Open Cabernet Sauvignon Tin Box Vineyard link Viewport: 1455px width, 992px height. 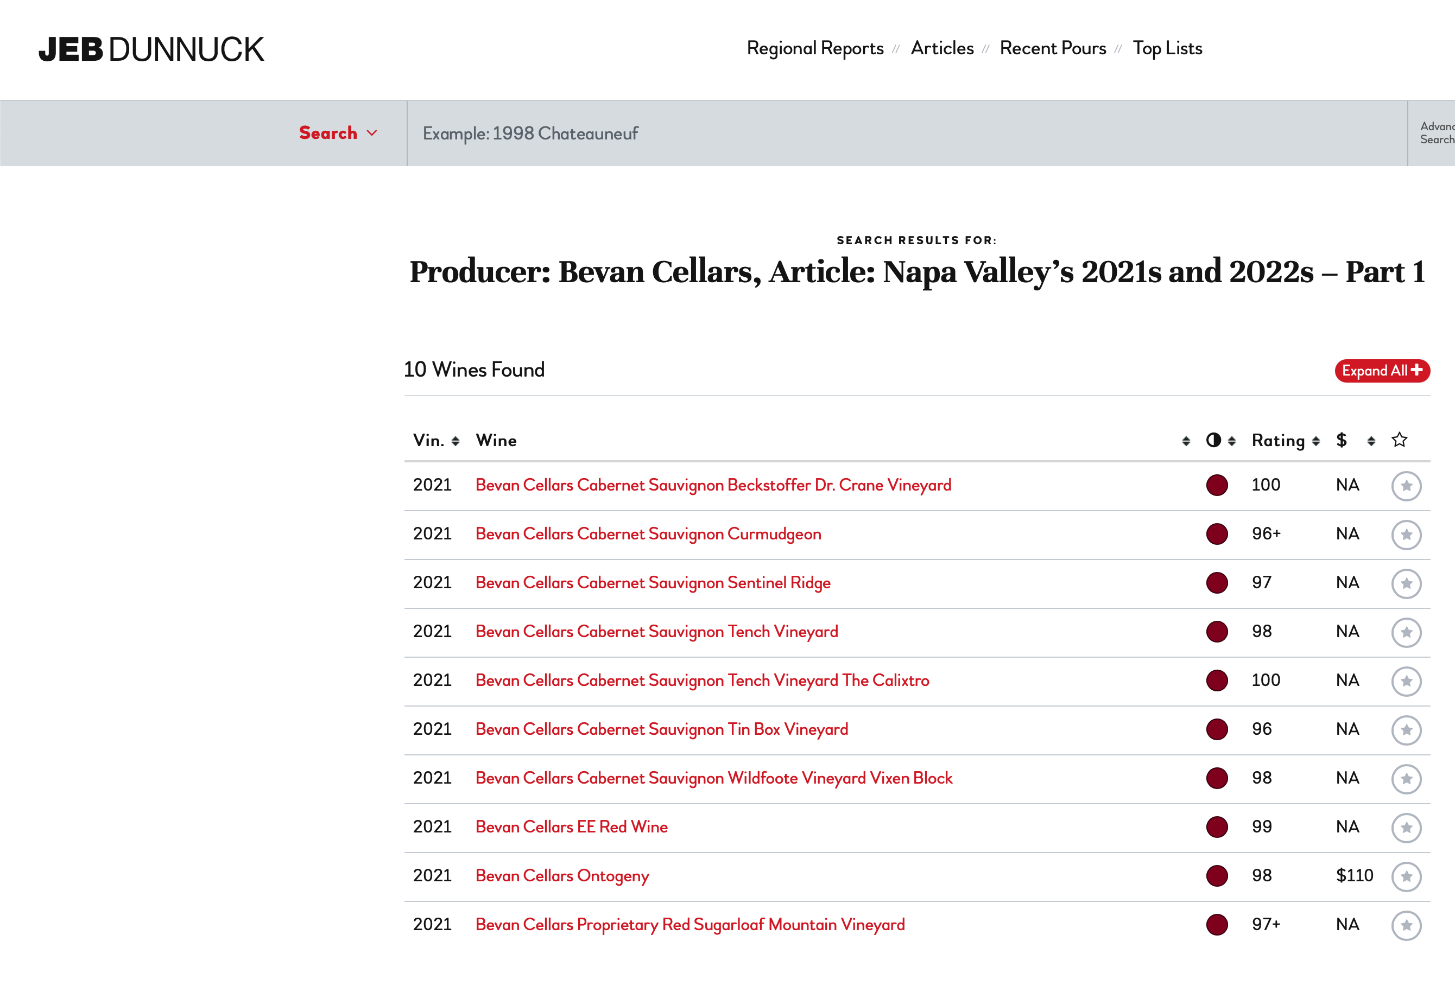point(661,729)
